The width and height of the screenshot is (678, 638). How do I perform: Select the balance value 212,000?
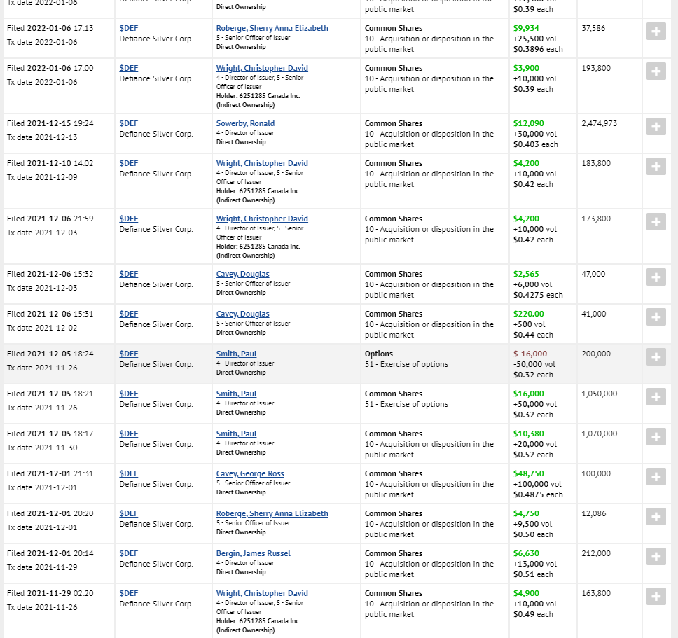[596, 553]
